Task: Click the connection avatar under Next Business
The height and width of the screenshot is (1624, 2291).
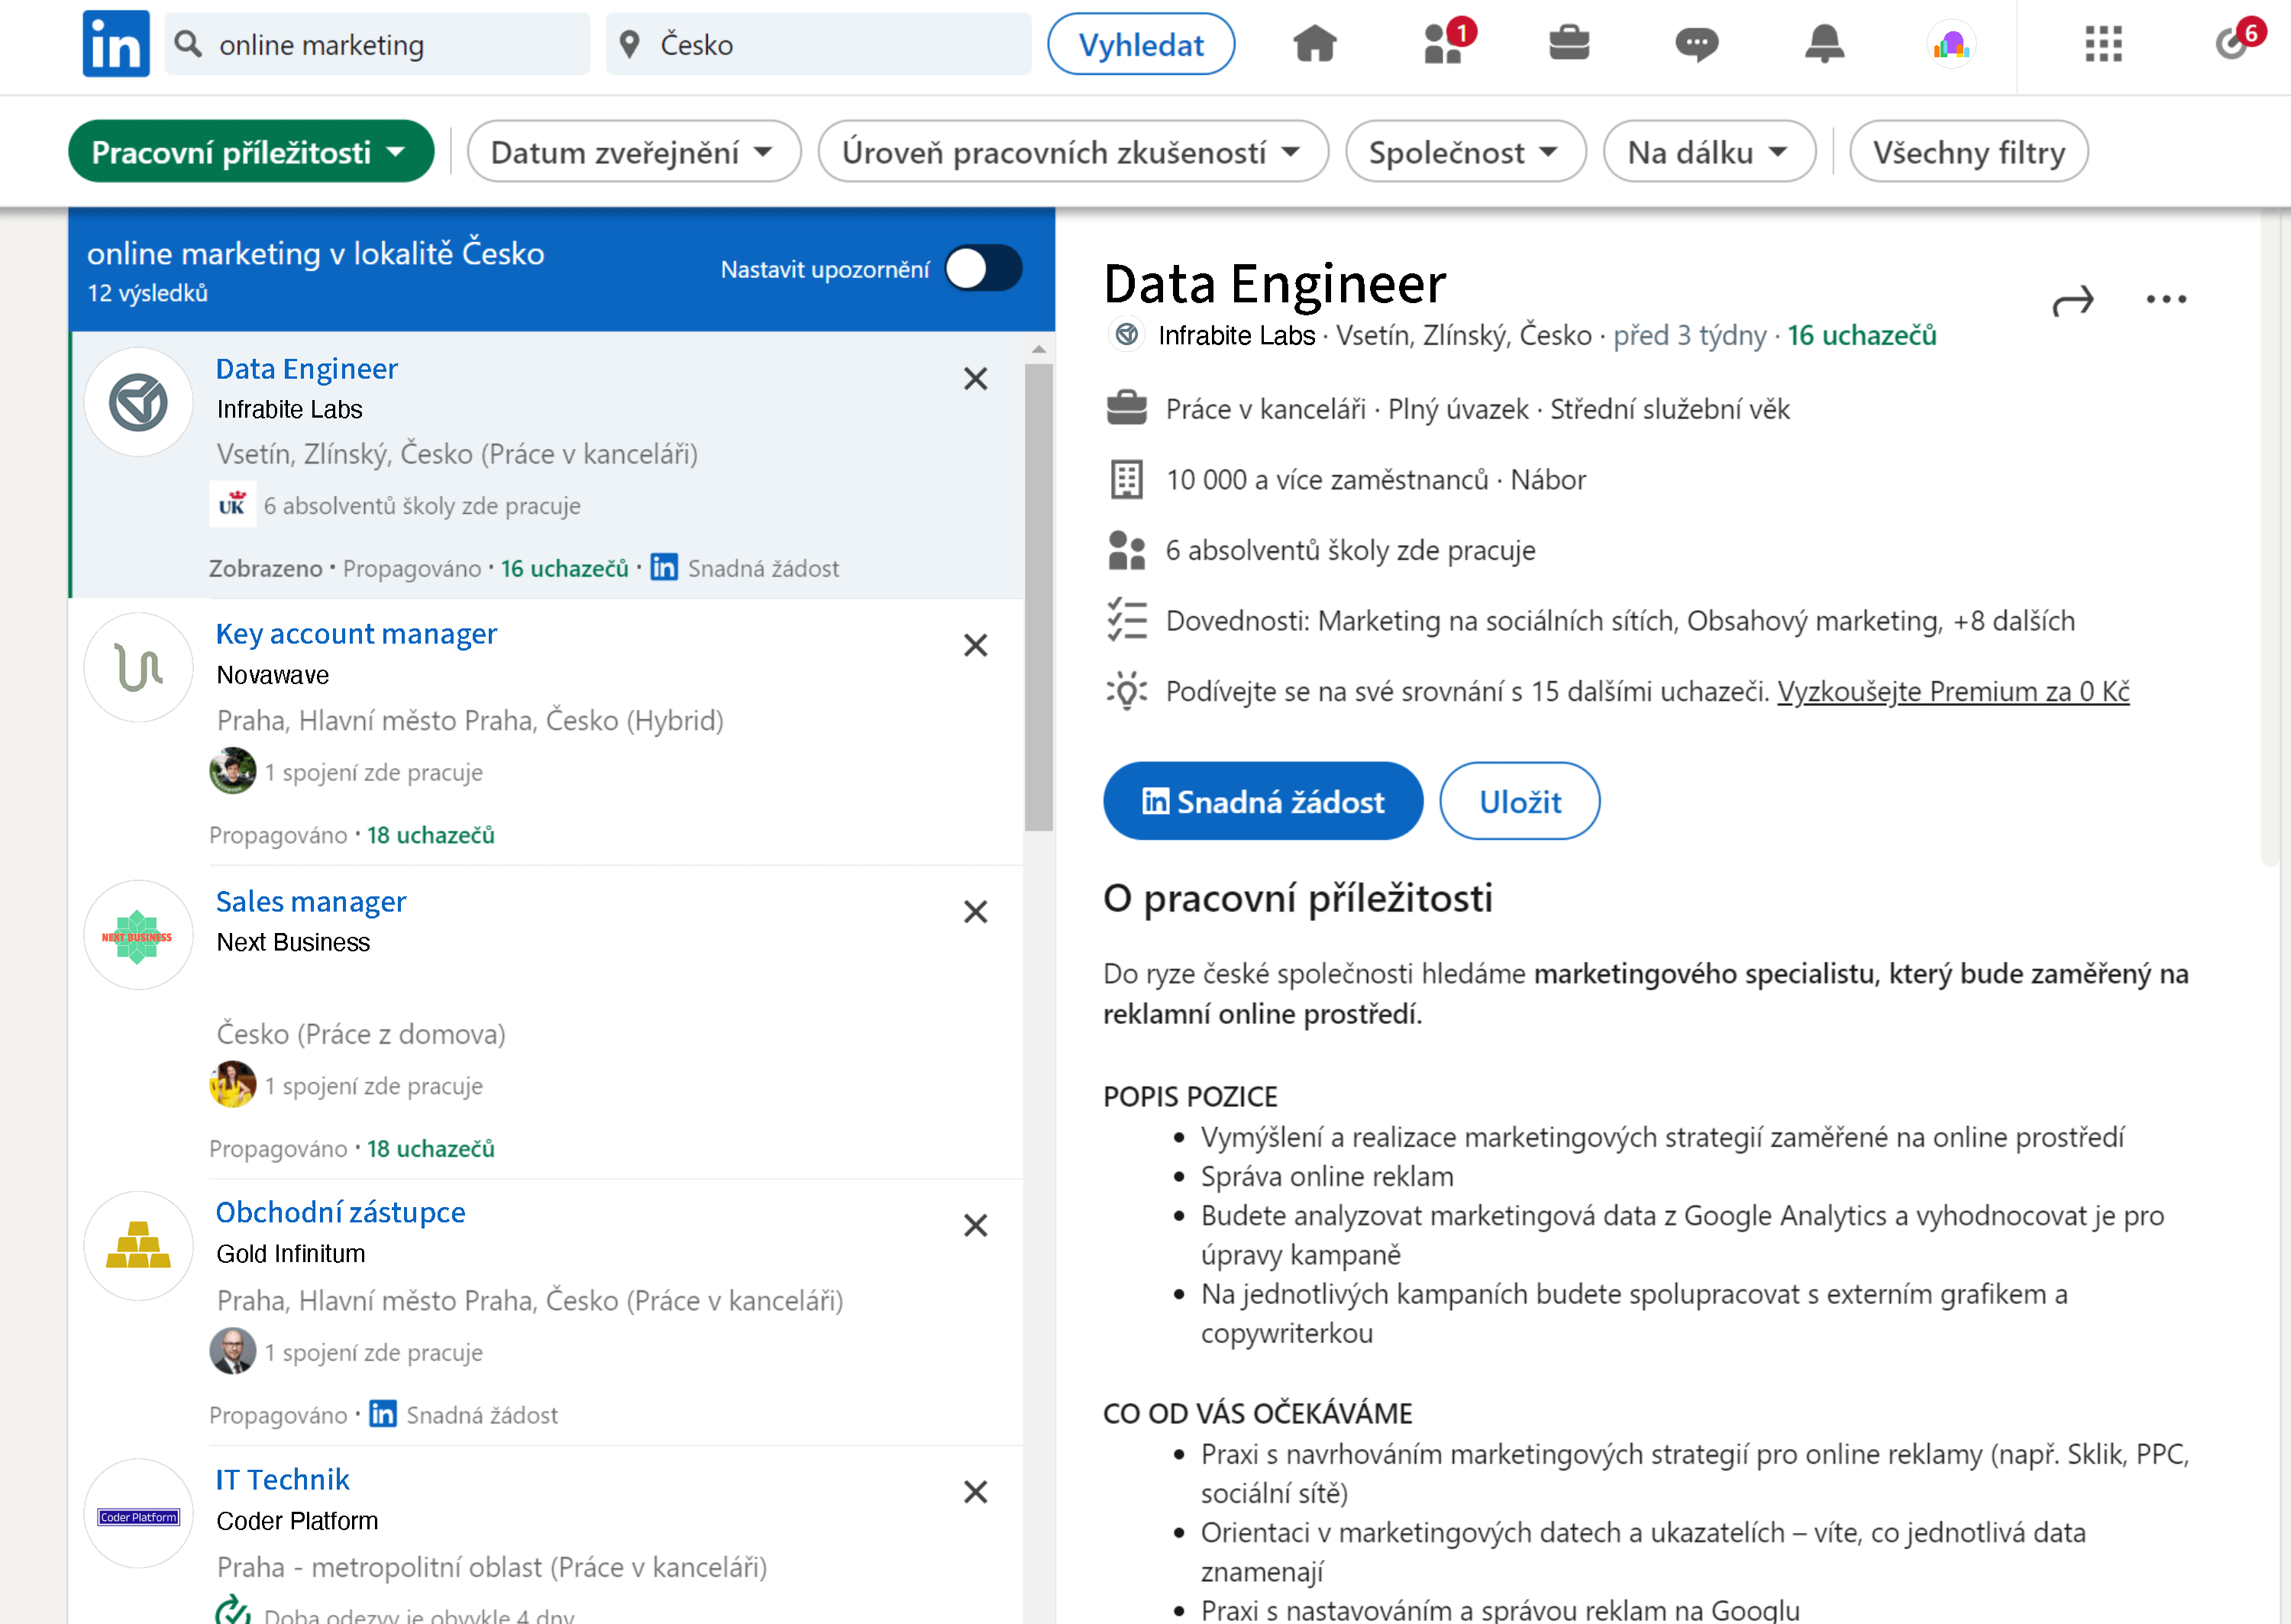Action: click(x=232, y=1084)
